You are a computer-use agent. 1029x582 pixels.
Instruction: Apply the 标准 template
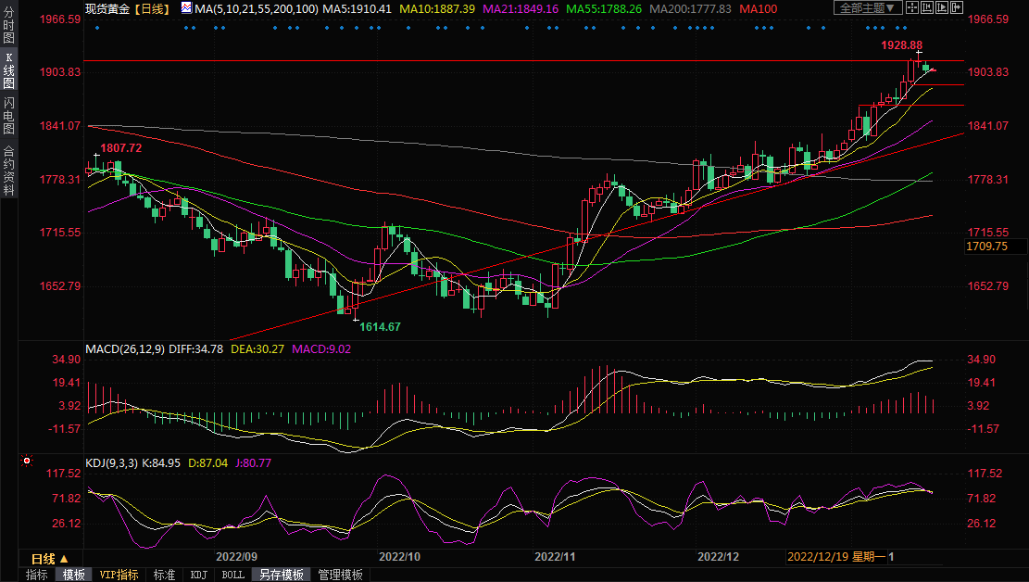(164, 575)
